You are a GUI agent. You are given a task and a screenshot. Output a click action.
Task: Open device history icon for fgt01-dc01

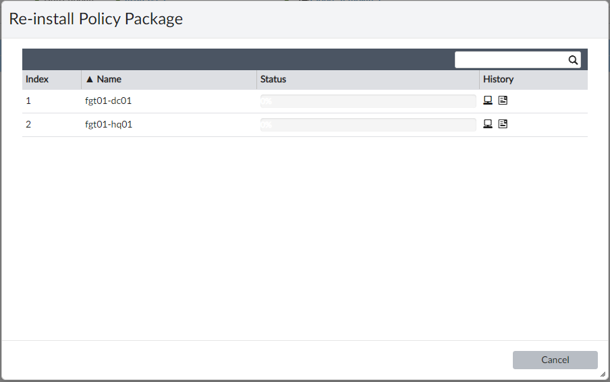click(488, 101)
